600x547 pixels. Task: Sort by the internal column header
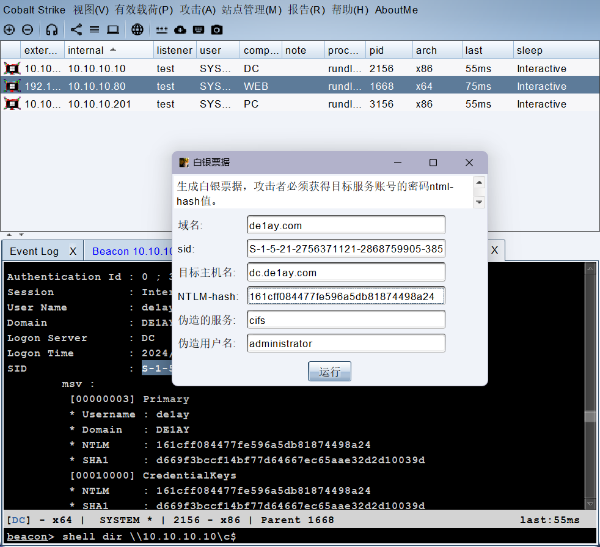tap(109, 50)
